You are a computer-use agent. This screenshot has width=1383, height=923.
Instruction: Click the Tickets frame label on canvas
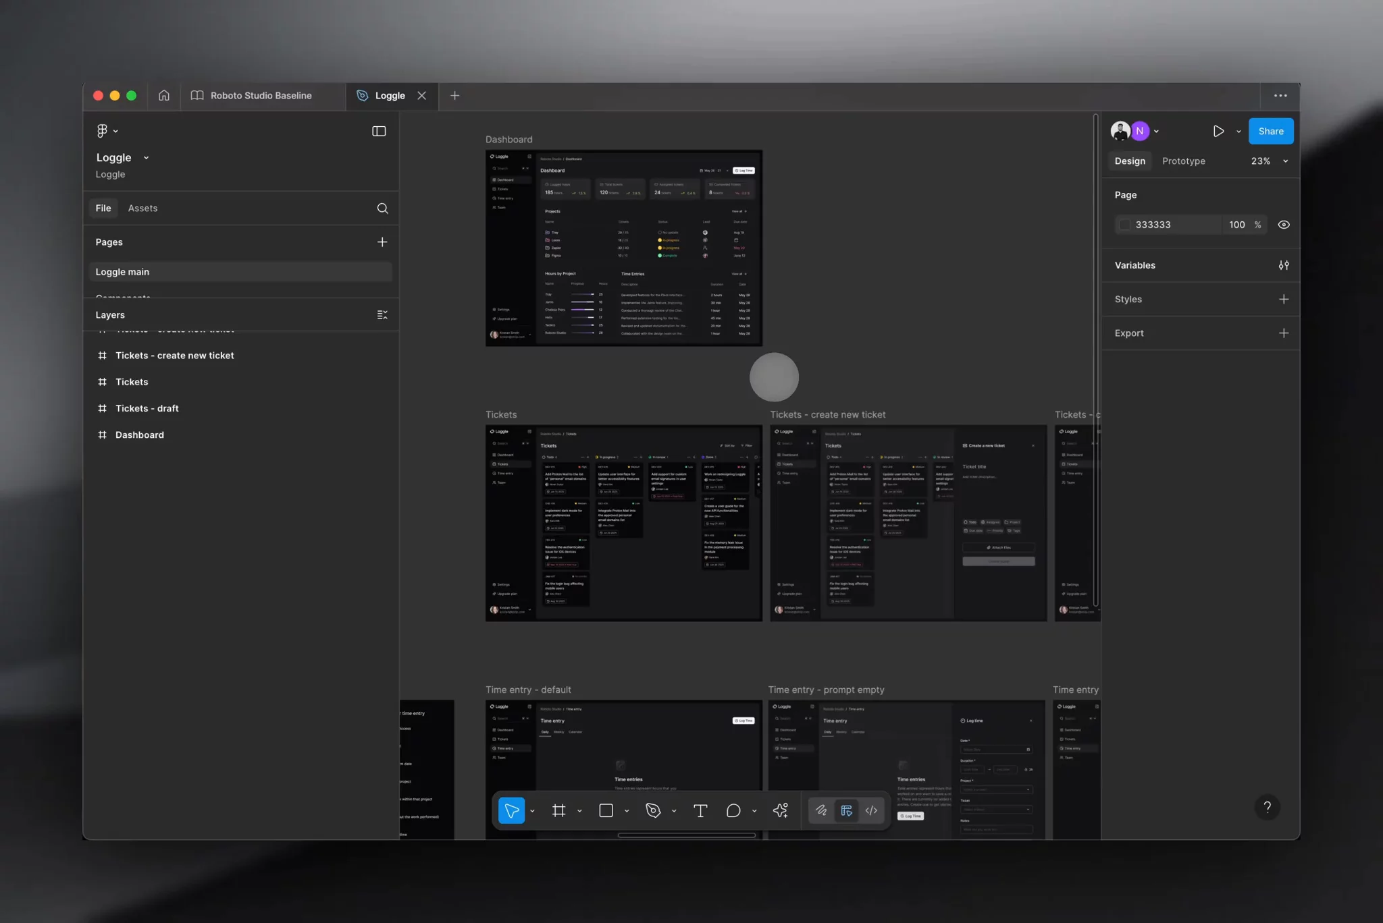[501, 415]
